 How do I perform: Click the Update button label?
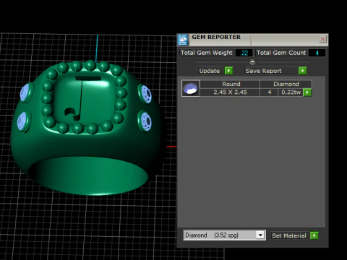click(210, 71)
